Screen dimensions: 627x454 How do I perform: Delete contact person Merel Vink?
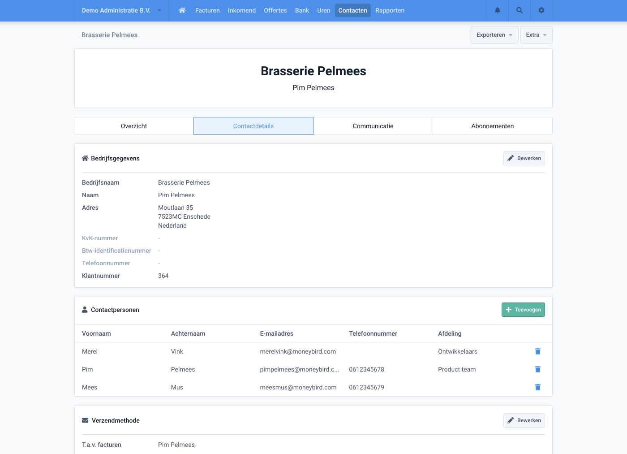point(538,351)
